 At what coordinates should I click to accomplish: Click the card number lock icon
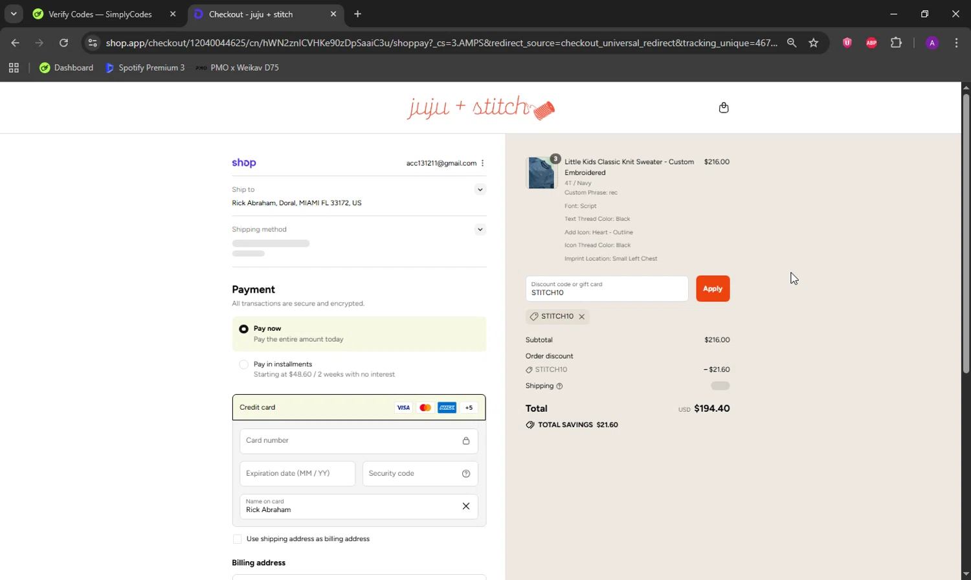[x=466, y=441]
